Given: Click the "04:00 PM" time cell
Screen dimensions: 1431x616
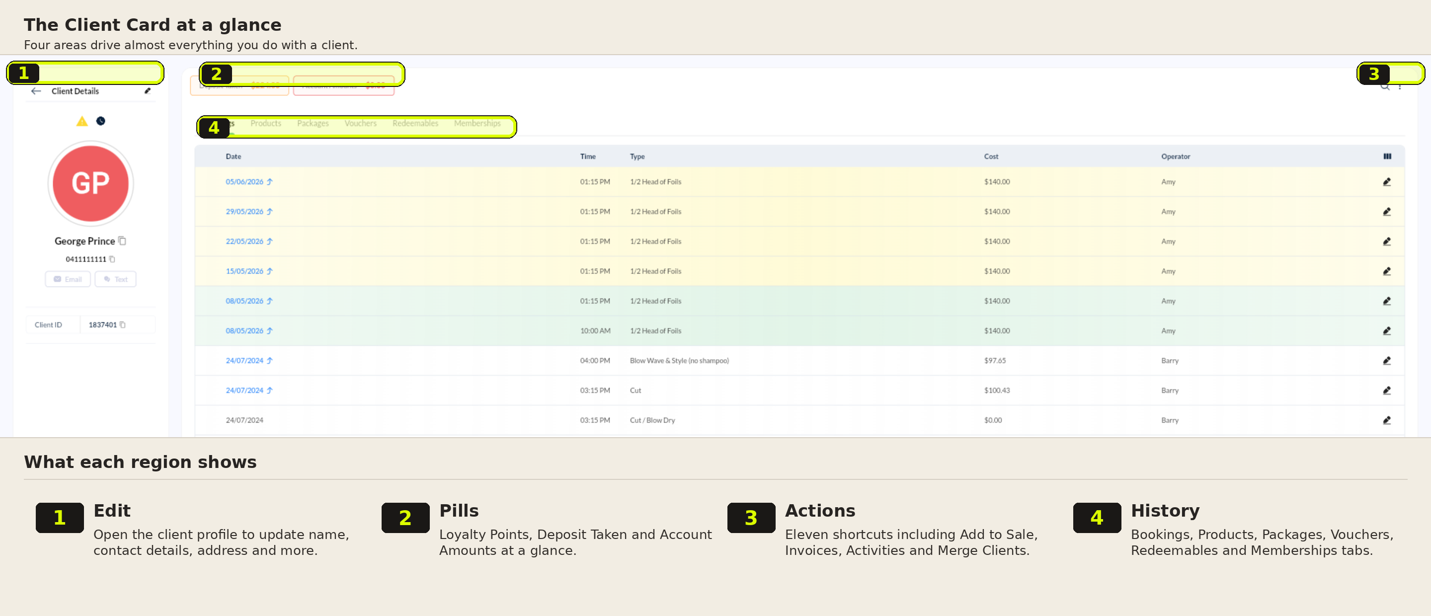Looking at the screenshot, I should (x=595, y=361).
